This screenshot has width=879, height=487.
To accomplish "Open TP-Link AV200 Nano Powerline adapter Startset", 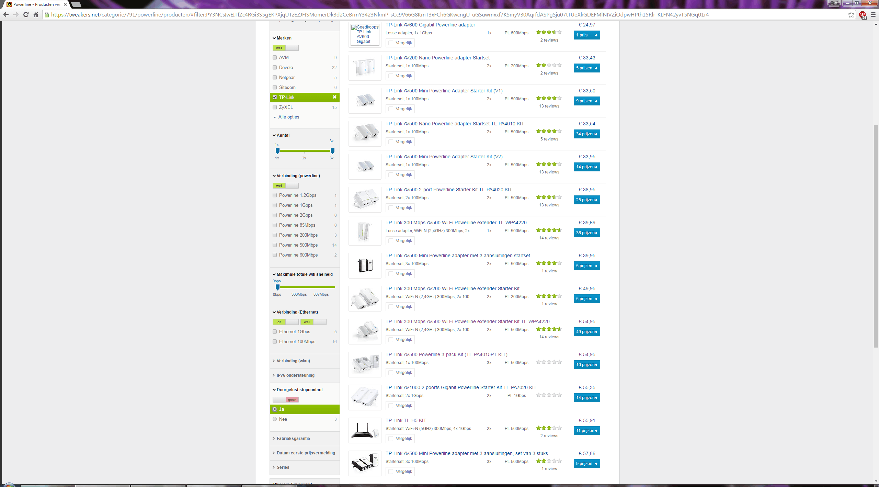I will point(437,58).
